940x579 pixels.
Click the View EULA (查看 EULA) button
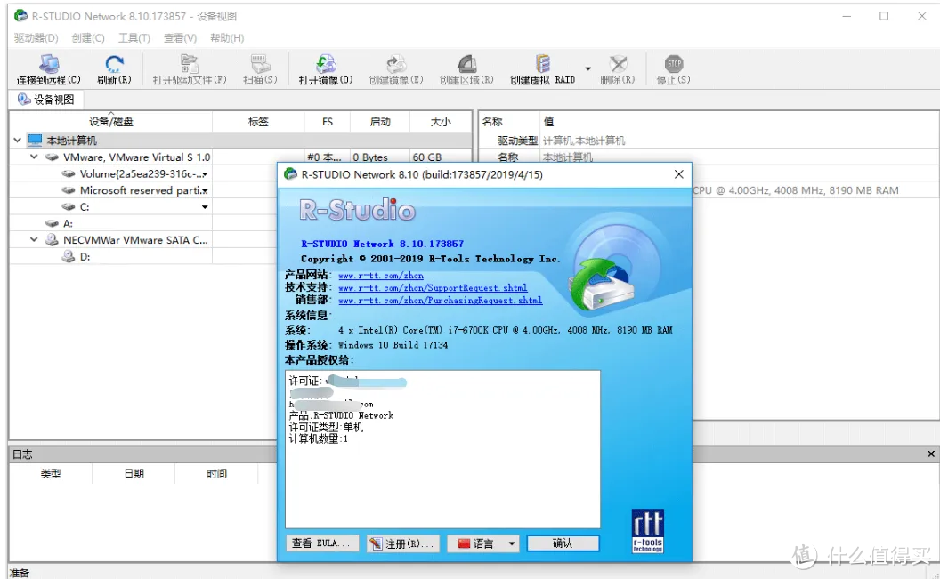coord(322,543)
